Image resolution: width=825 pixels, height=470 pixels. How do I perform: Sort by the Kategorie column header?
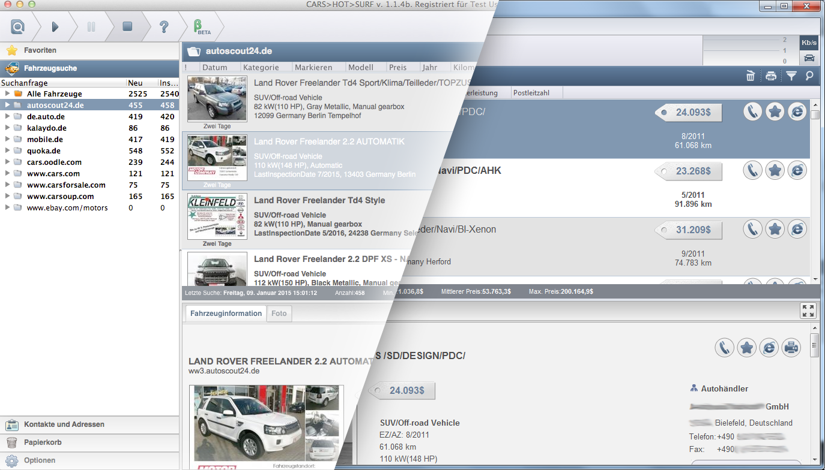[266, 67]
